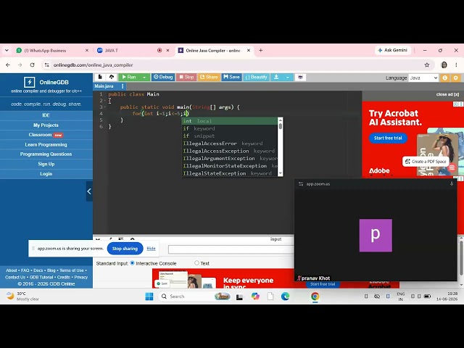The width and height of the screenshot is (464, 348).
Task: Open Microsoft Edge from the taskbar
Action: click(285, 297)
